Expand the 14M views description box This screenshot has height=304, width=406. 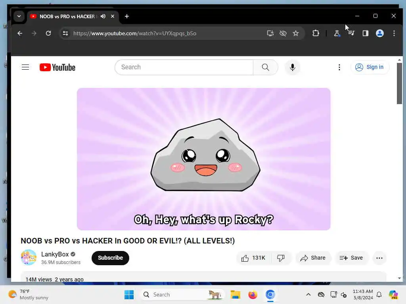click(x=203, y=277)
